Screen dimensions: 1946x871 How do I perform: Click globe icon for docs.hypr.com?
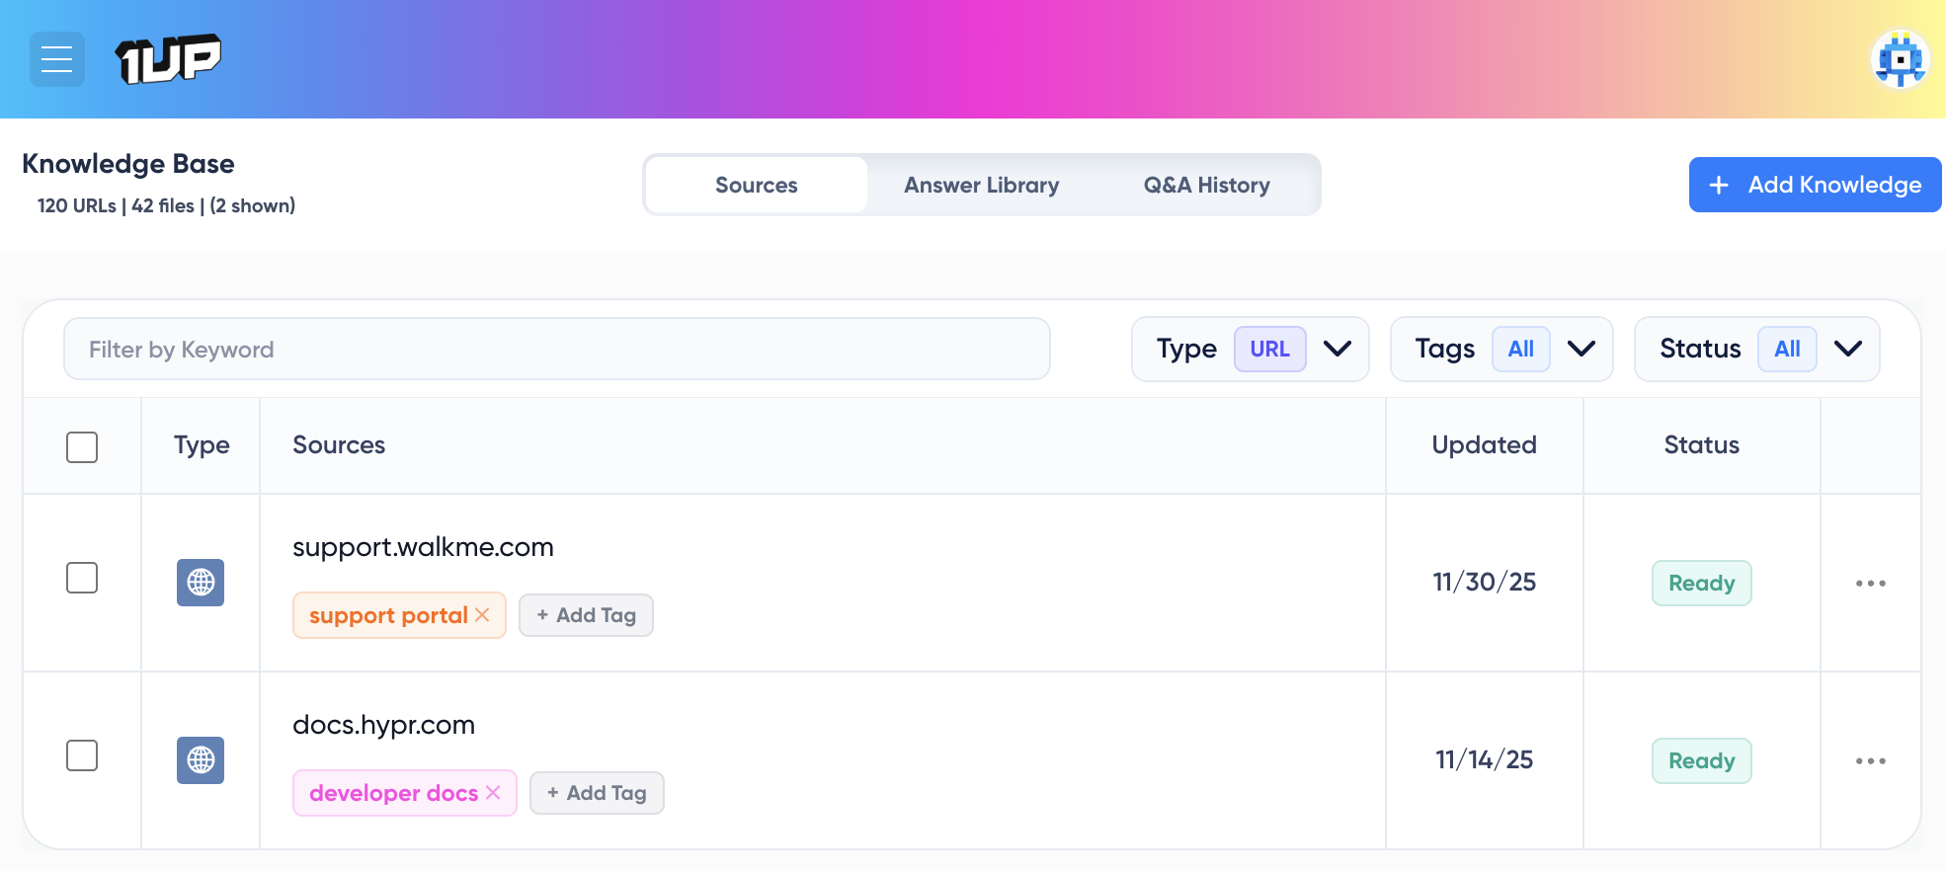point(201,760)
